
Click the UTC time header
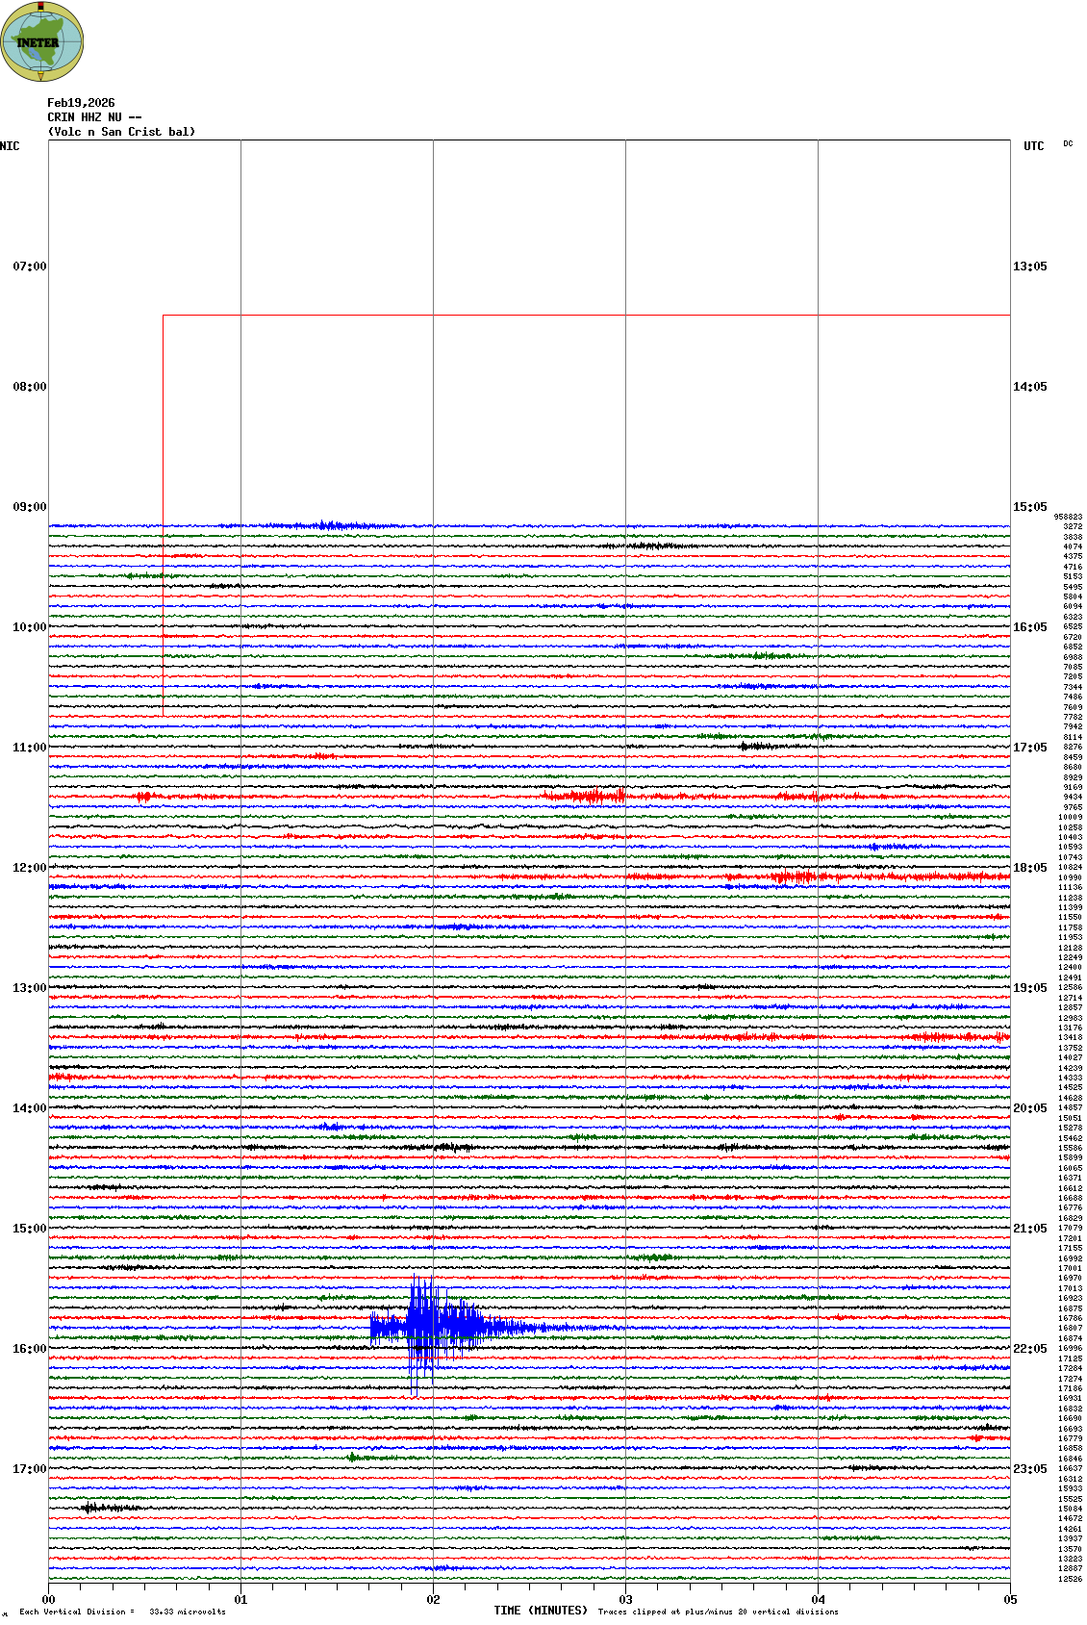[x=1033, y=146]
